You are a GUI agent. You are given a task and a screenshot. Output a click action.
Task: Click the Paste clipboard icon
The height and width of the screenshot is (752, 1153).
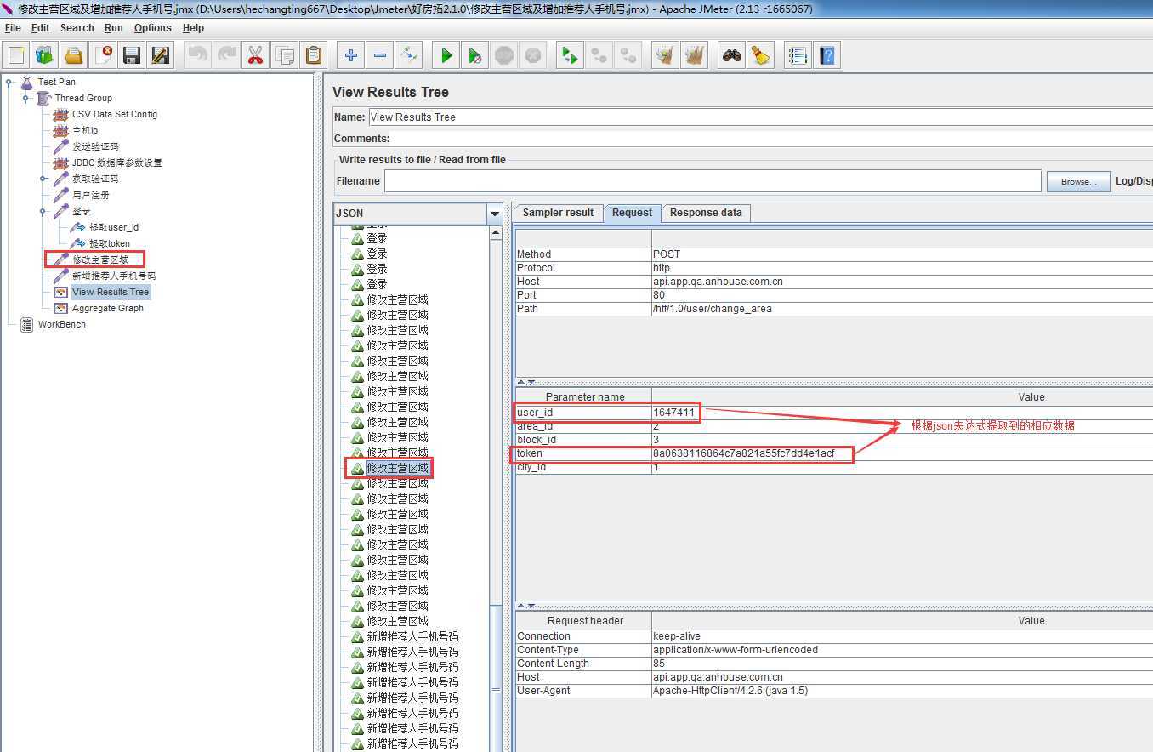[x=314, y=56]
